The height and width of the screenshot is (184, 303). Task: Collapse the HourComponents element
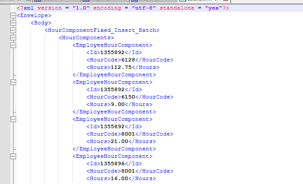pos(13,37)
